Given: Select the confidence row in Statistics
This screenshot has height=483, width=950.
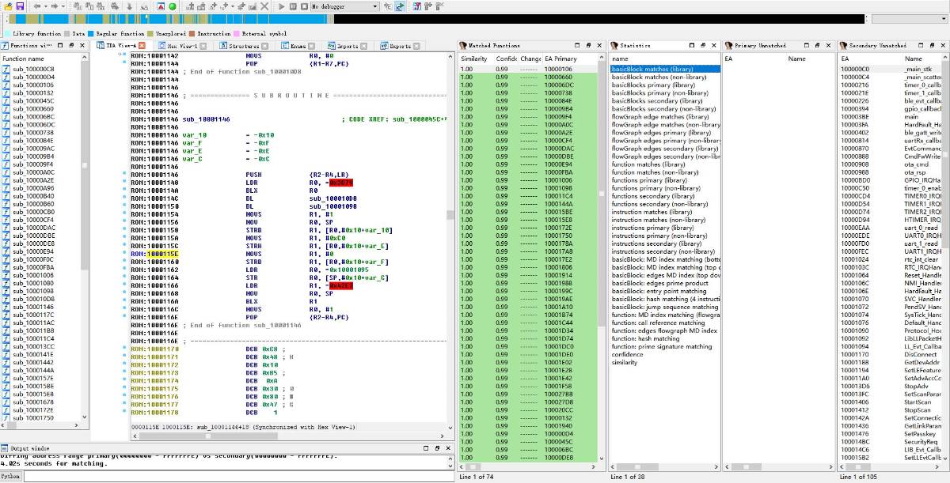Looking at the screenshot, I should click(628, 355).
